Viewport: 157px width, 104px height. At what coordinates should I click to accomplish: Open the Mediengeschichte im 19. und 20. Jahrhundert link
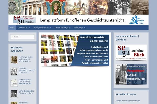26,59
